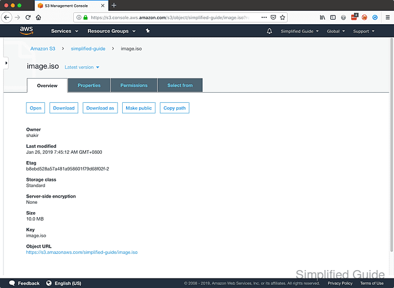Click the Storage class value Standard
Viewport: 394px width, 288px height.
[35, 185]
